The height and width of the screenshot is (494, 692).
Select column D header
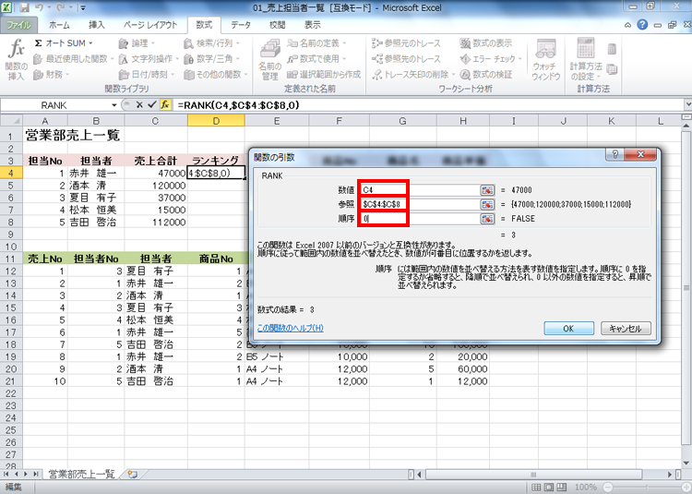point(216,121)
